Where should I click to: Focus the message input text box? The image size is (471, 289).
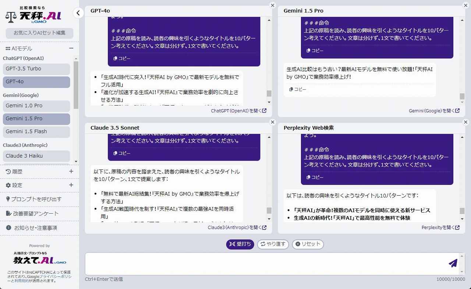(x=265, y=263)
